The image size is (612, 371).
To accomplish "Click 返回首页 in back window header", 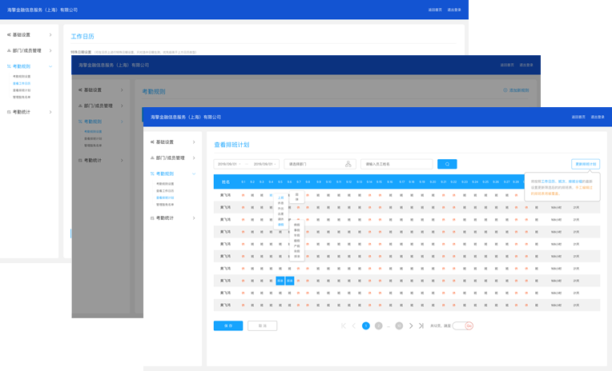I will coord(435,10).
